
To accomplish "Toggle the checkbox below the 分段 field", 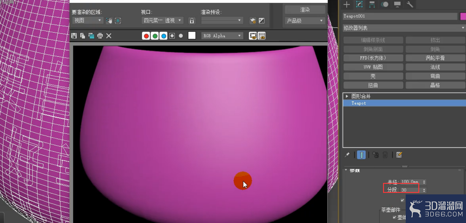I will (x=402, y=200).
